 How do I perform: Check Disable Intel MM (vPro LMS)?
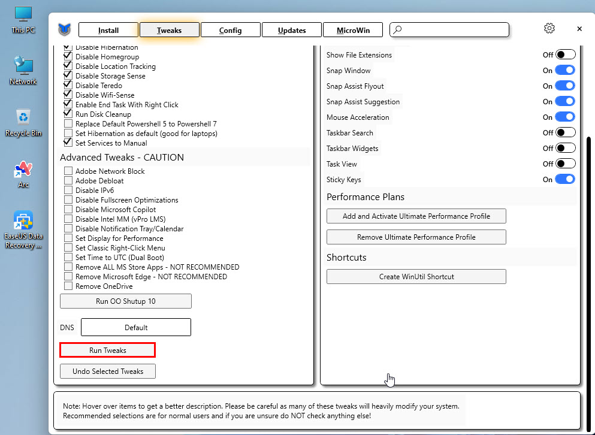[x=68, y=219]
